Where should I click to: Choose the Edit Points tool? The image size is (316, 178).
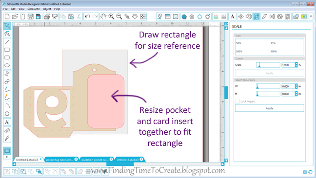(7, 34)
